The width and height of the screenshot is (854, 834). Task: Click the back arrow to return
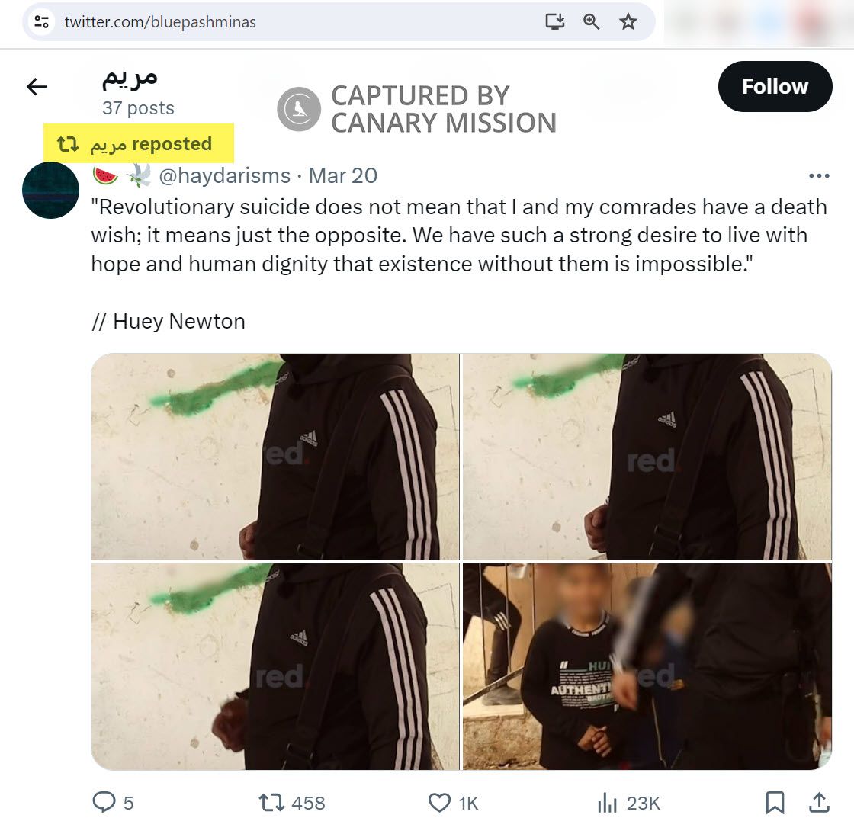[x=36, y=87]
